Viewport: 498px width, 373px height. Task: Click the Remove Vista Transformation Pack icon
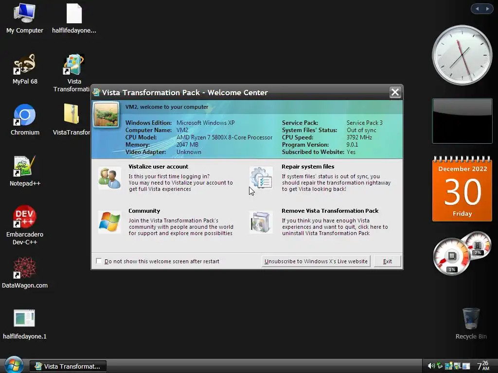click(261, 222)
